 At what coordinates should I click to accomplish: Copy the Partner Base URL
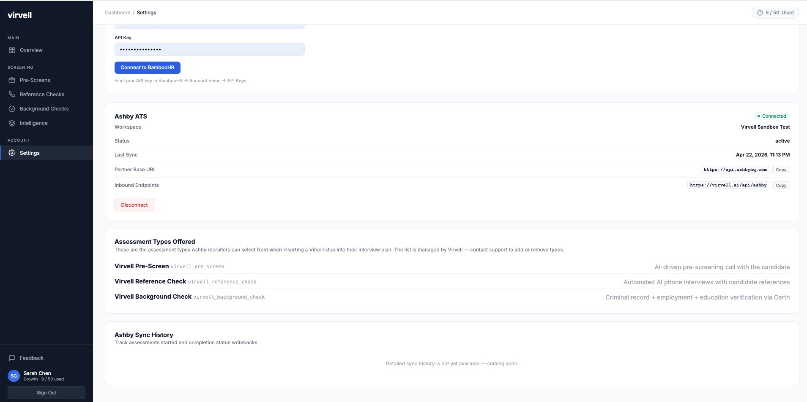tap(781, 170)
